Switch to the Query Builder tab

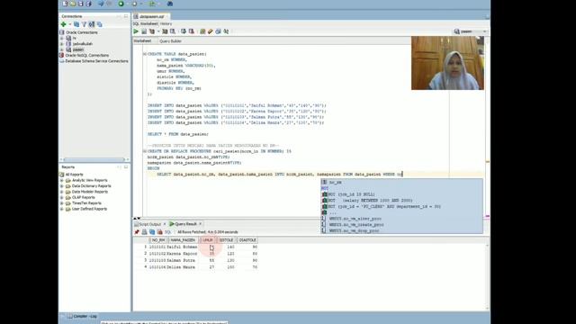[170, 41]
